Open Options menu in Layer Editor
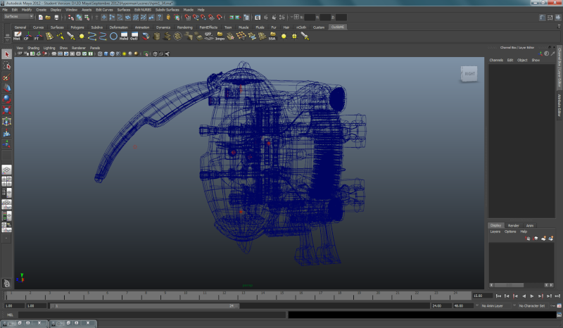Viewport: 563px width, 328px height. click(510, 232)
